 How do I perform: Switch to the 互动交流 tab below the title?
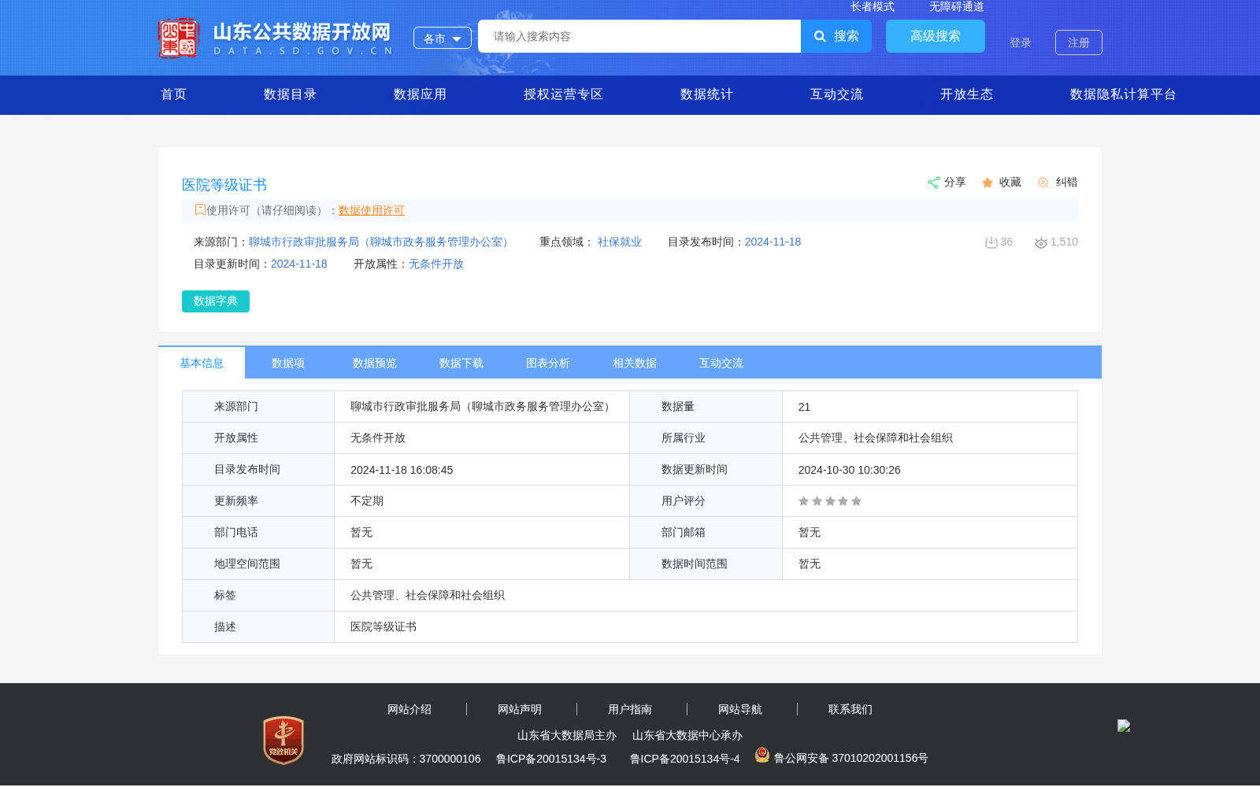pos(721,363)
